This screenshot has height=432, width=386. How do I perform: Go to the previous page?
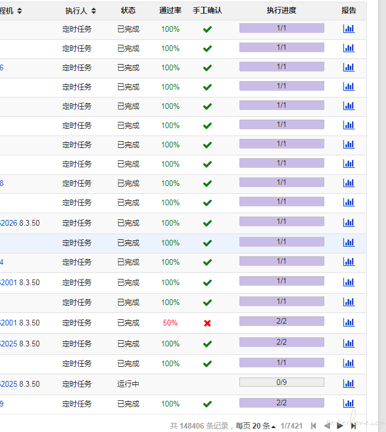(x=327, y=426)
